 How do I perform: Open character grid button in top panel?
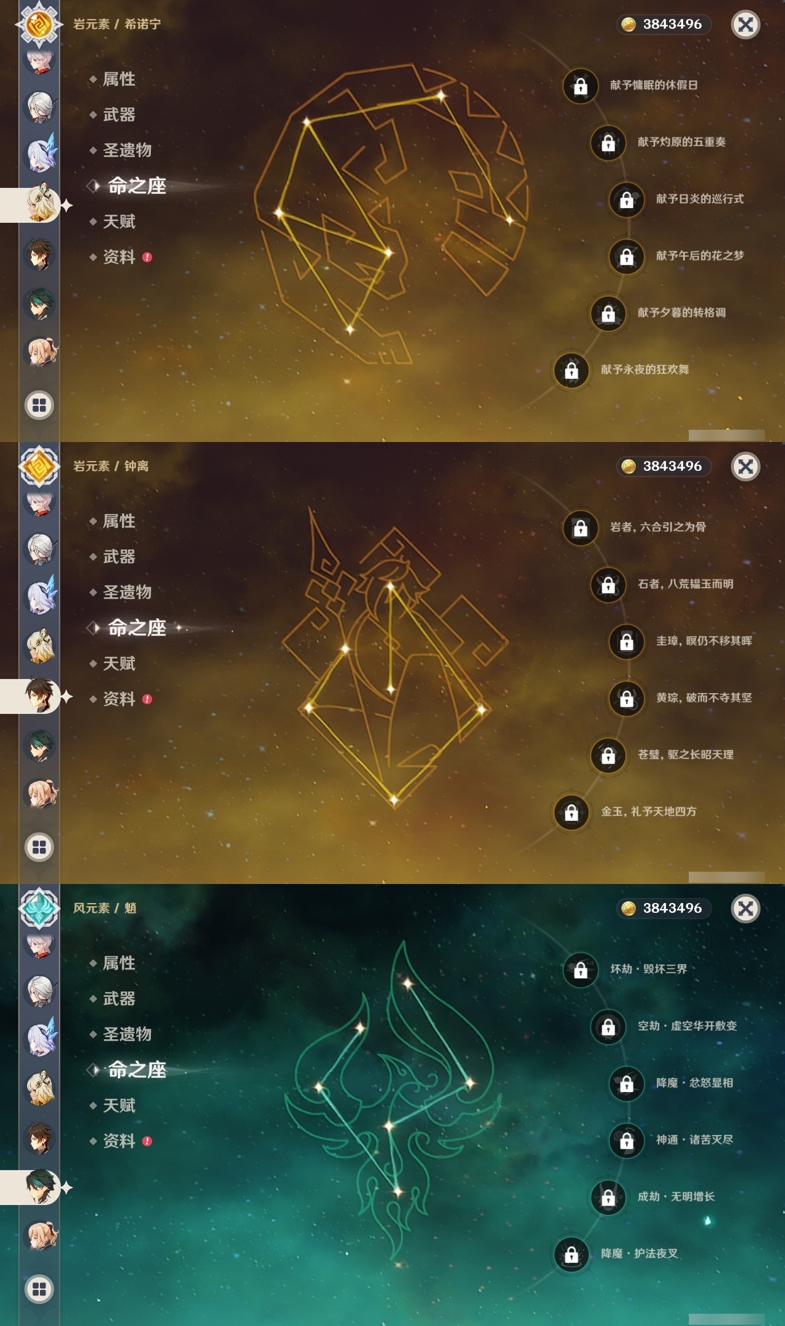39,405
